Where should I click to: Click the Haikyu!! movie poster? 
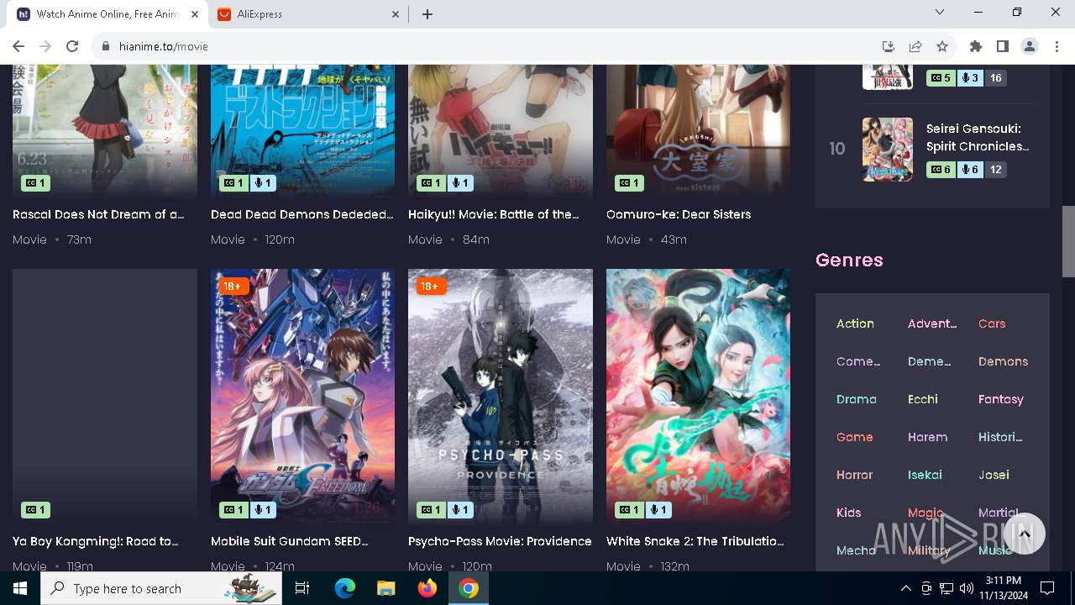(501, 131)
